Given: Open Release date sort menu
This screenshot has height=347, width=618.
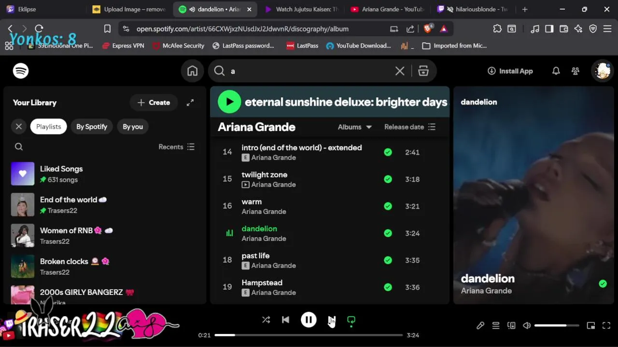Looking at the screenshot, I should pyautogui.click(x=410, y=127).
